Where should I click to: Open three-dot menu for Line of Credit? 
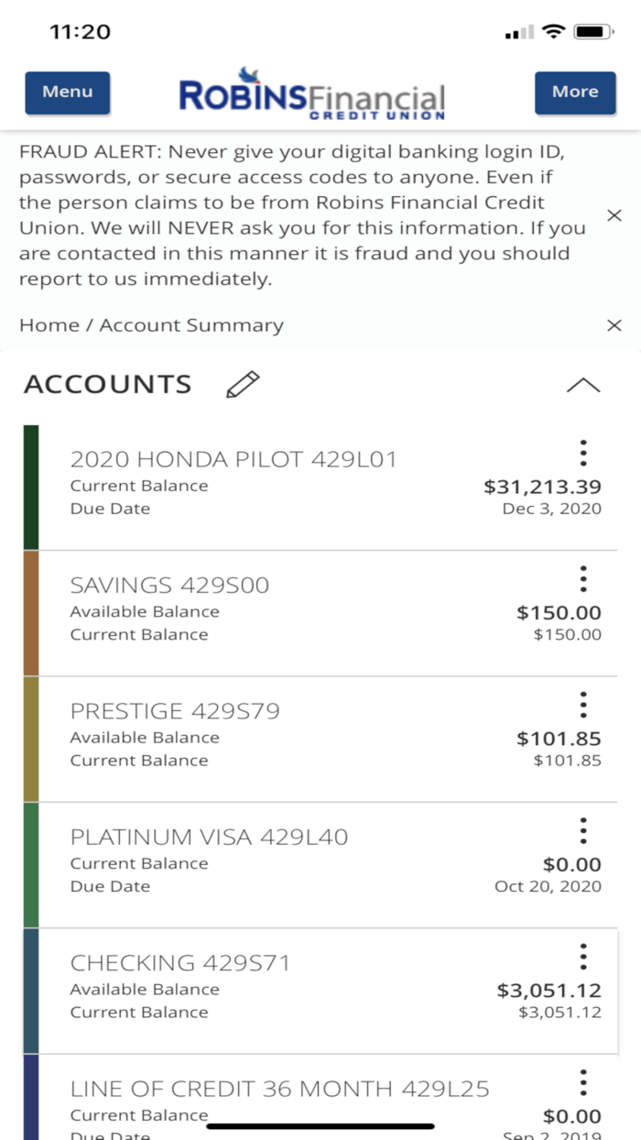point(583,1082)
